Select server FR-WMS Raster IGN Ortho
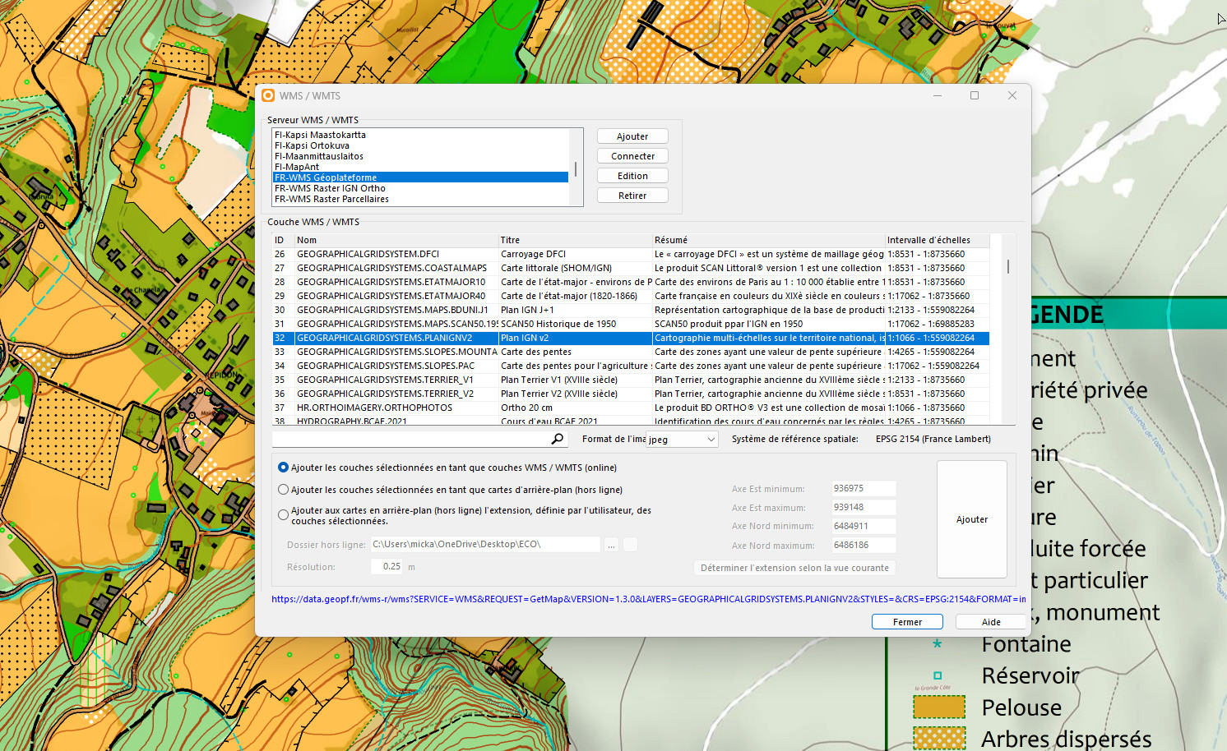 click(x=420, y=188)
